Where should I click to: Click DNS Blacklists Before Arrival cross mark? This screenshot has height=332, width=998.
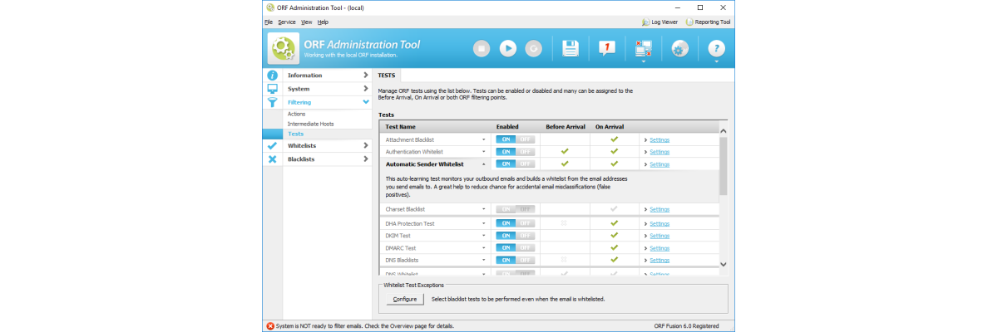pos(564,261)
